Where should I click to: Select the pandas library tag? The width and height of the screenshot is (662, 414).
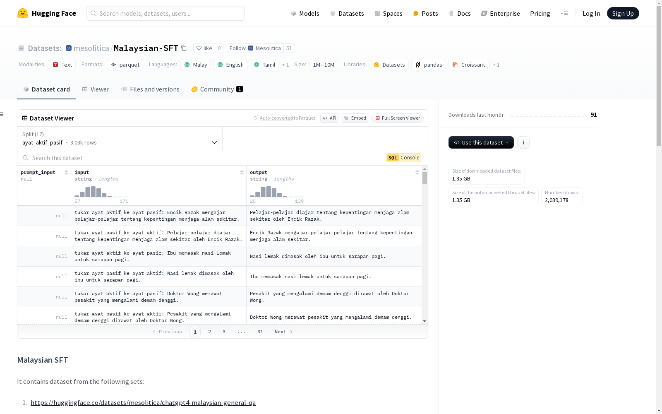(429, 65)
